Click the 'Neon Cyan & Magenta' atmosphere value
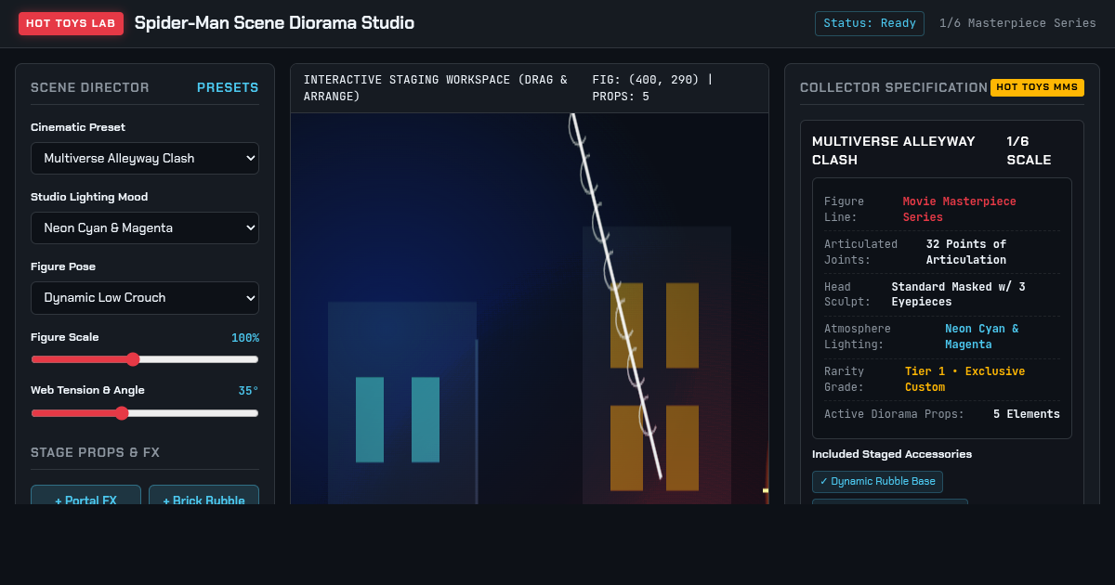1115x585 pixels. point(981,336)
